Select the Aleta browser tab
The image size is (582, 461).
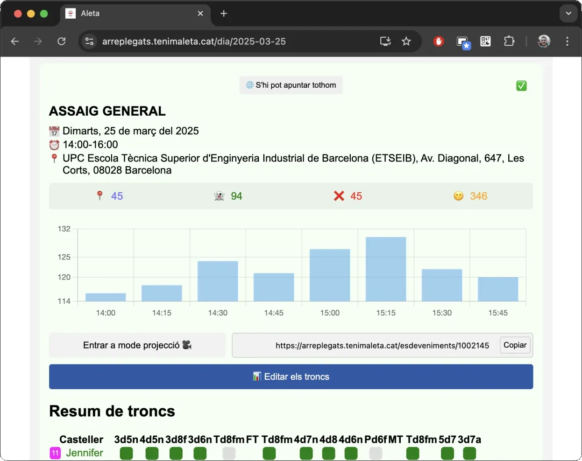point(135,14)
